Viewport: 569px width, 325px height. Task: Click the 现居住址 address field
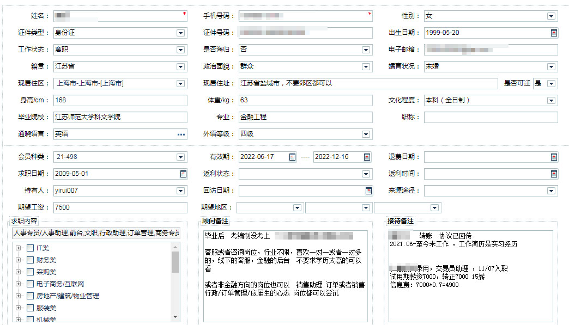[368, 84]
